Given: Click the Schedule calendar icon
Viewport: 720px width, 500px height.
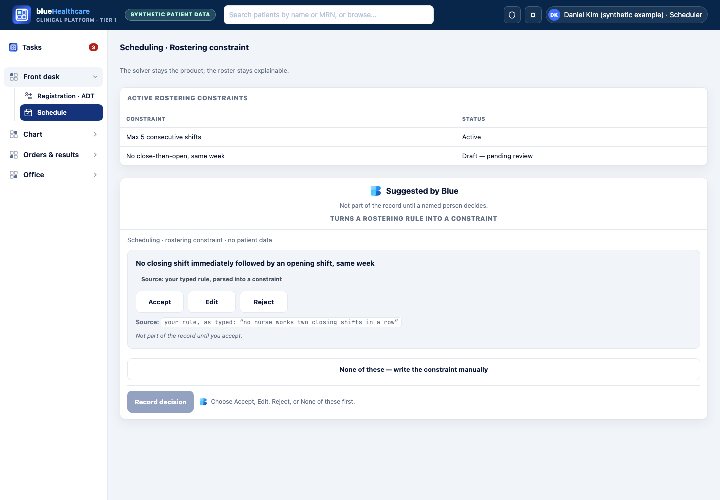Looking at the screenshot, I should click(x=28, y=112).
